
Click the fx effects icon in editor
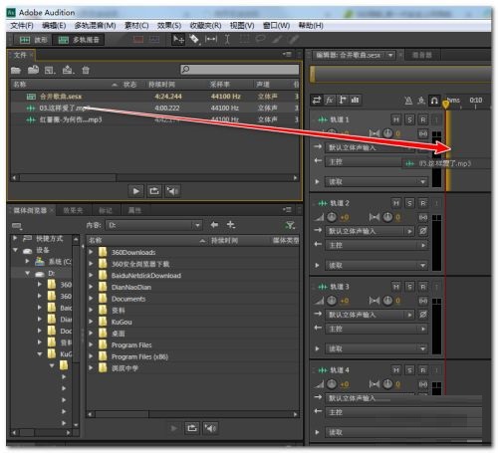click(330, 100)
